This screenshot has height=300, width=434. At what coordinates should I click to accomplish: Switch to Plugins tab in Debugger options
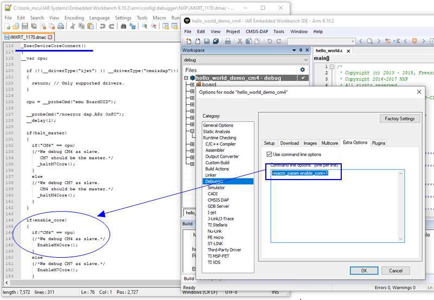[379, 143]
